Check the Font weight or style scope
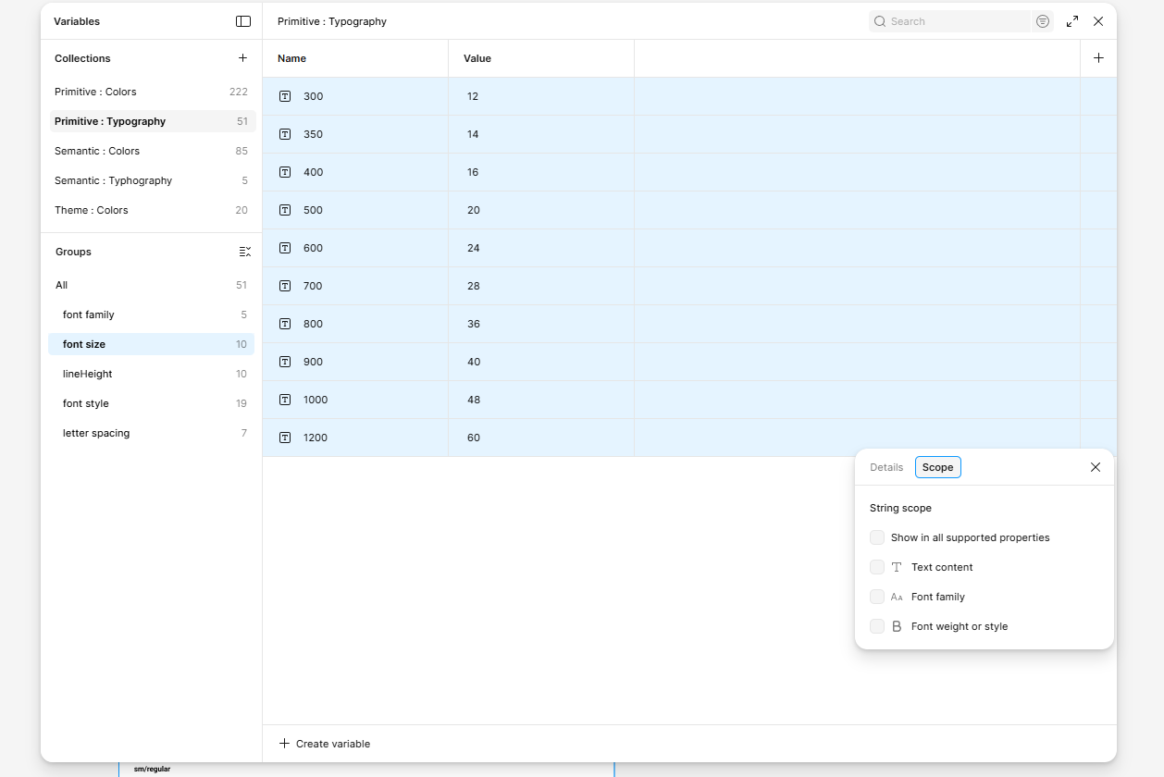Image resolution: width=1164 pixels, height=777 pixels. [877, 626]
